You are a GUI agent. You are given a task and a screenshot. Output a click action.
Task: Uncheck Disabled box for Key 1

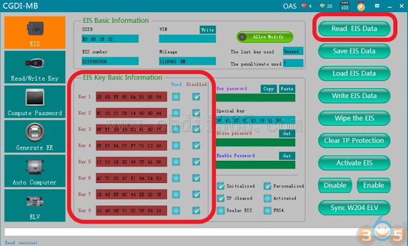click(196, 97)
